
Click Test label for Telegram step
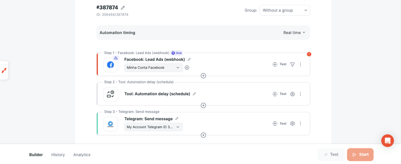point(283,123)
